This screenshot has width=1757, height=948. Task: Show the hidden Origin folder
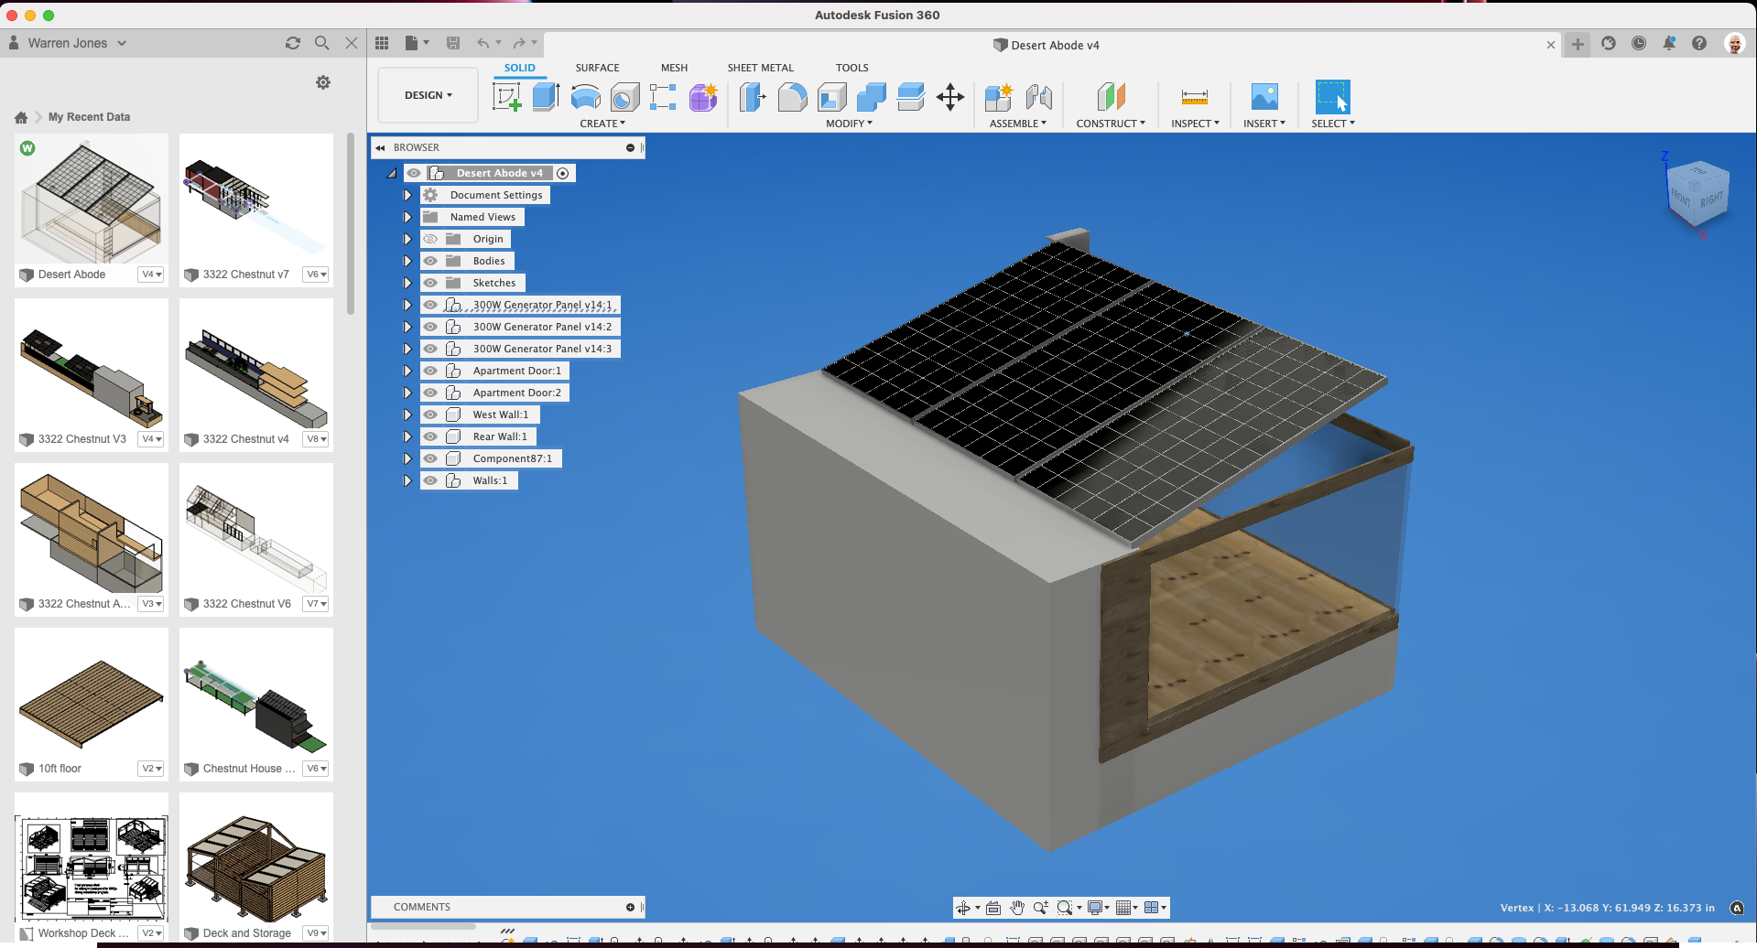pos(430,239)
